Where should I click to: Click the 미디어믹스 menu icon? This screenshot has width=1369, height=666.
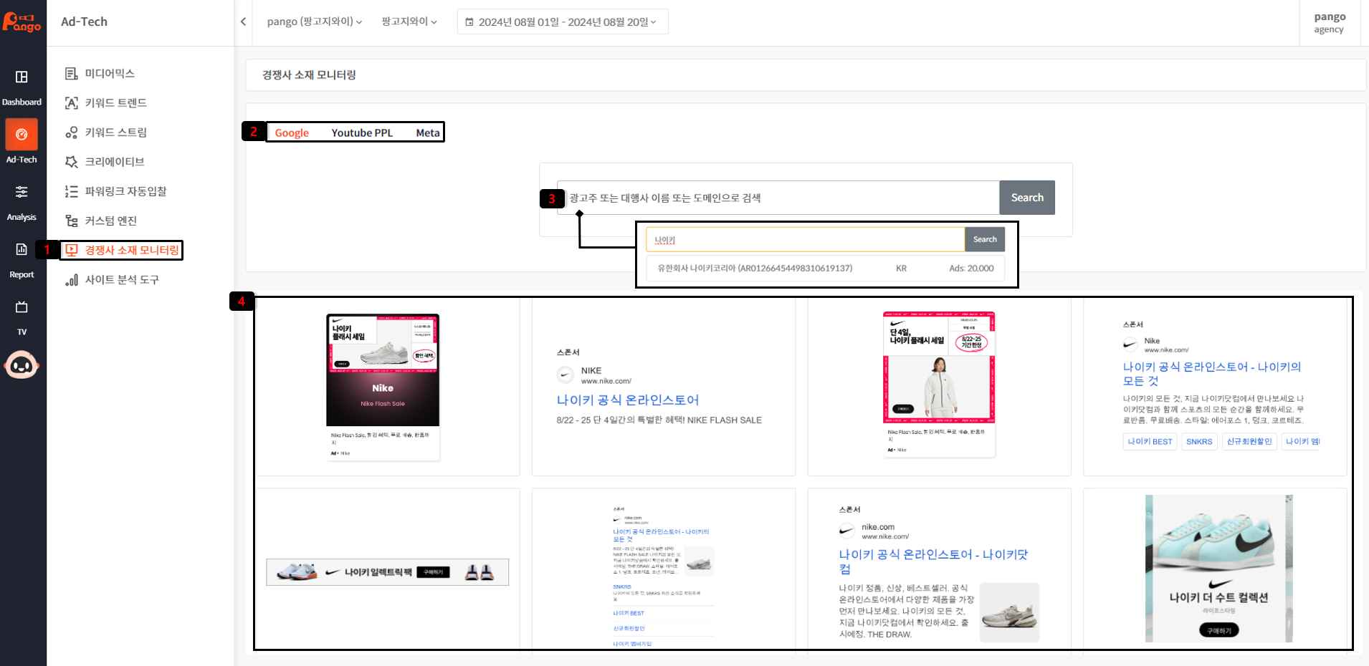point(72,73)
